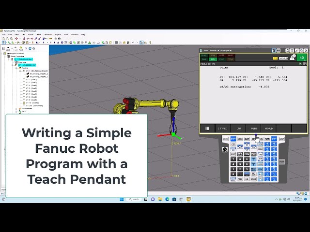The height and width of the screenshot is (232, 310).
Task: Click the USER softkey on pendant
Action: (254, 129)
